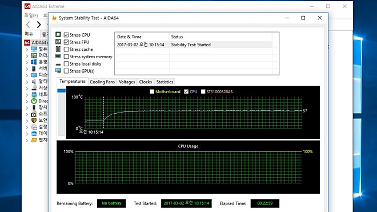
Task: Click the CPU chip icon beside Stress CPU
Action: (x=58, y=34)
